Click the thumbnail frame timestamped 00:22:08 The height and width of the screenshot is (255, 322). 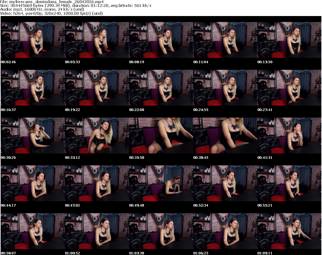point(161,88)
